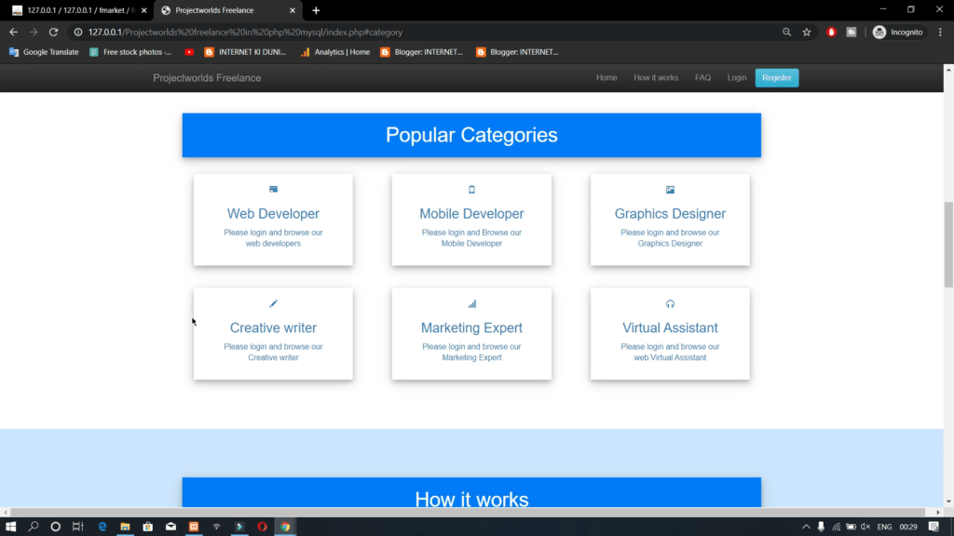
Task: Open the ad-blocker extension icon
Action: tap(830, 31)
